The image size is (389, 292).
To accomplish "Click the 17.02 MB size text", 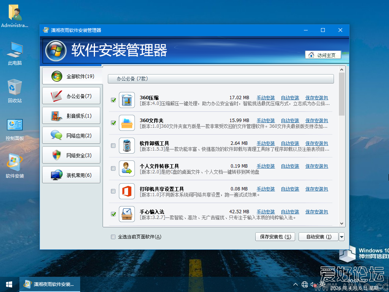I will coord(239,98).
